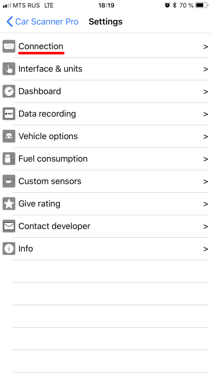Viewport: 211px width, 376px height.
Task: Tap the Fuel consumption pump icon
Action: click(x=9, y=159)
